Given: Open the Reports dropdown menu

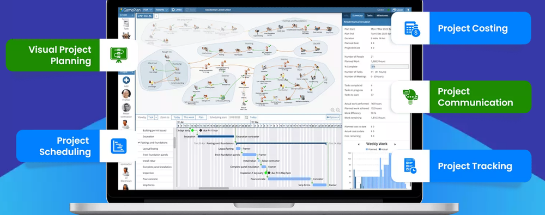Looking at the screenshot, I should [162, 10].
